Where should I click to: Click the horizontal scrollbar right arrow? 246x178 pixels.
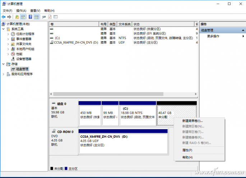pyautogui.click(x=195, y=94)
